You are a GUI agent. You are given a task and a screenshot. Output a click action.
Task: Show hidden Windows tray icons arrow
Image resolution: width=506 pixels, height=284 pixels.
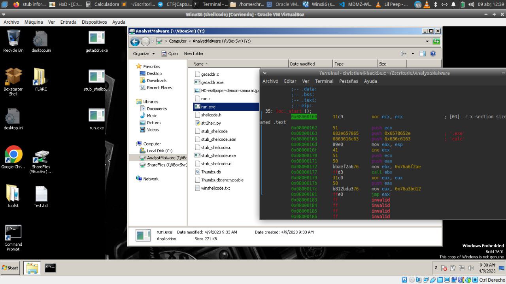point(436,268)
